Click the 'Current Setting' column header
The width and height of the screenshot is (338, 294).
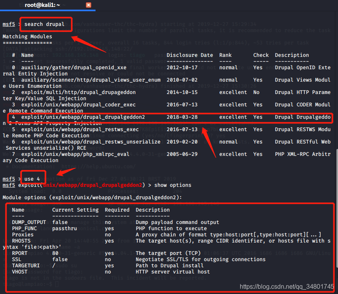(75, 210)
